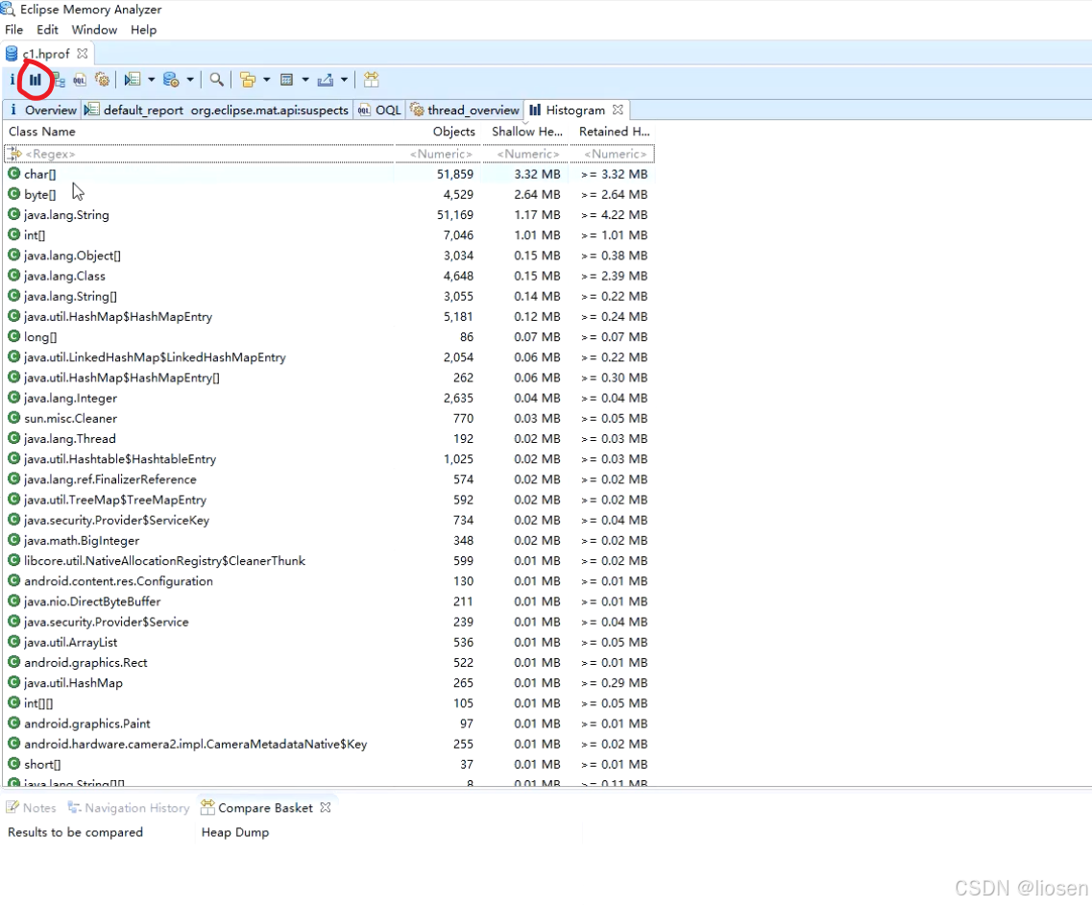
Task: Click the Calculate Retained Size icon
Action: (x=286, y=80)
